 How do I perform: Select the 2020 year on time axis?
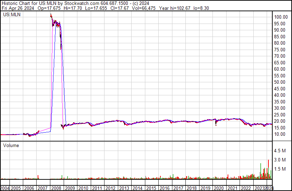point(219,188)
